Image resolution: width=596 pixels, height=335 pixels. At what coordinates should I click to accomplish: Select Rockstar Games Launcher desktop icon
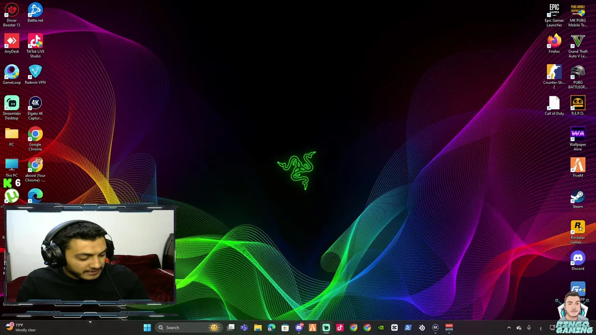(x=578, y=232)
